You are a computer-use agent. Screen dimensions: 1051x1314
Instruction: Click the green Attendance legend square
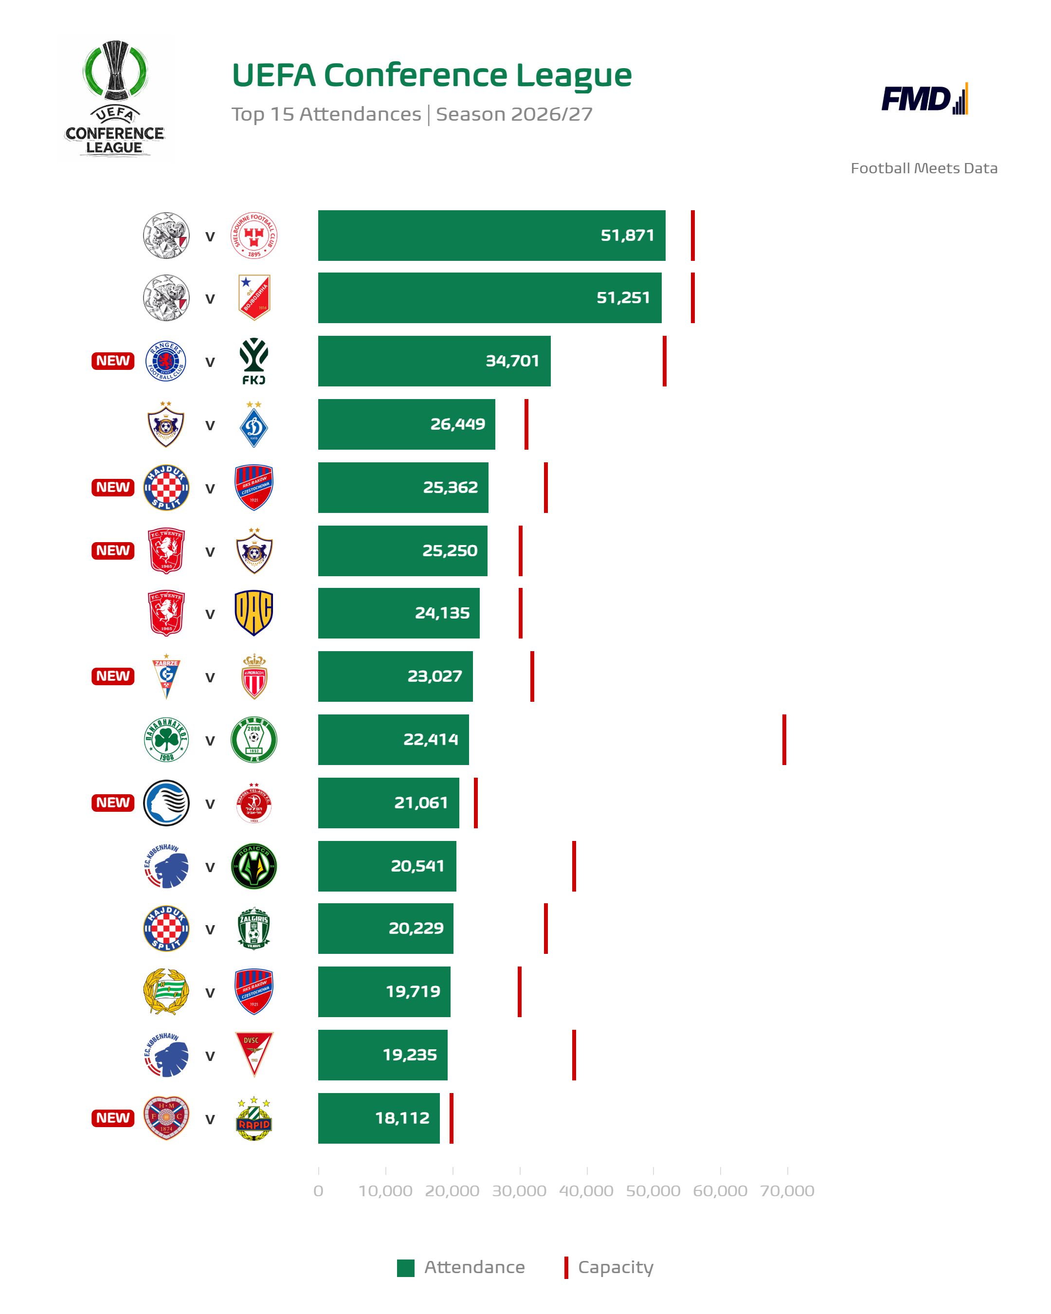click(406, 1268)
